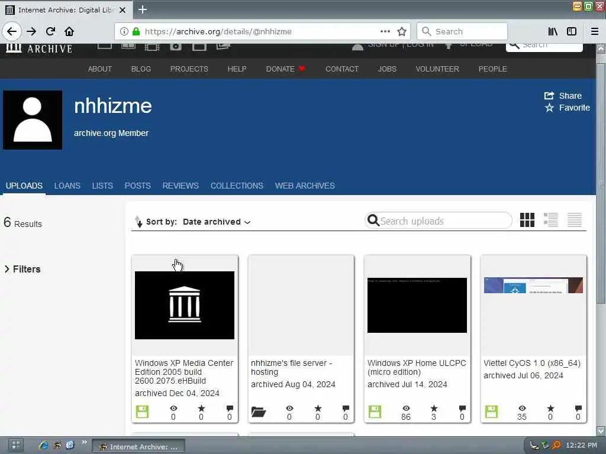Select the COLLECTIONS tab
This screenshot has width=606, height=454.
pyautogui.click(x=237, y=186)
